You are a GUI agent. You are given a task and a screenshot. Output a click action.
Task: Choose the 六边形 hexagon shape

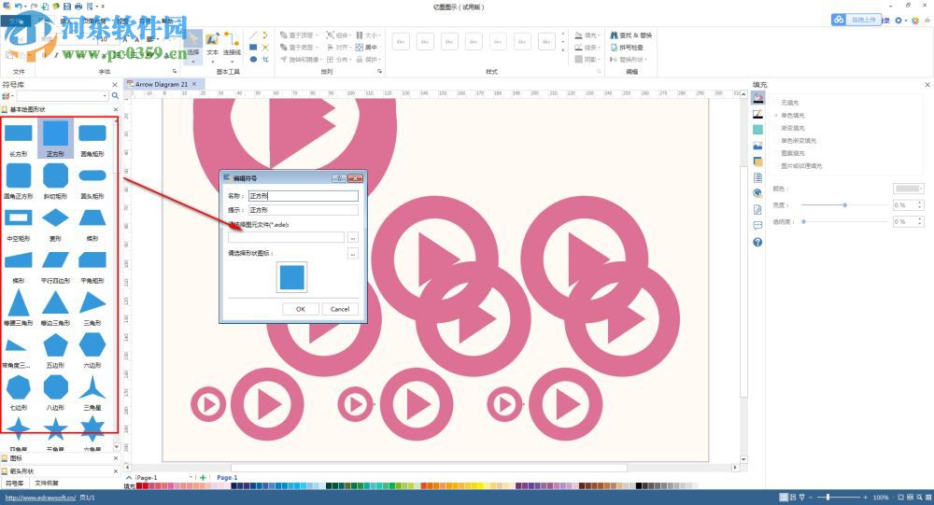click(92, 349)
